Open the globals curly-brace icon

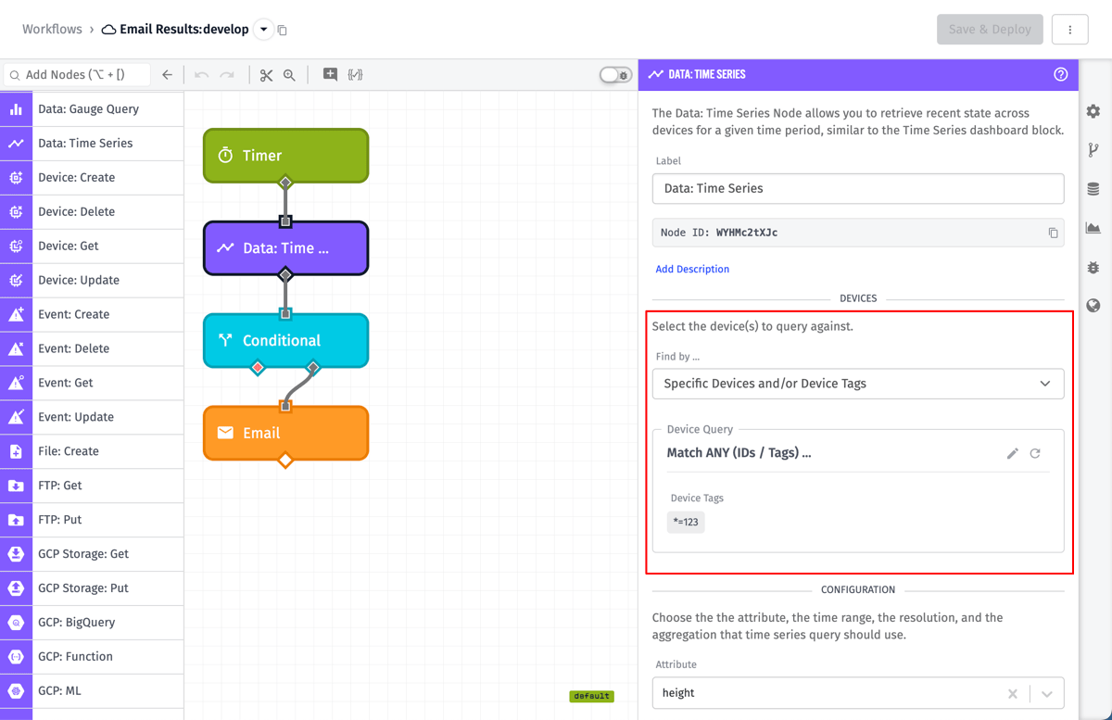click(x=355, y=75)
